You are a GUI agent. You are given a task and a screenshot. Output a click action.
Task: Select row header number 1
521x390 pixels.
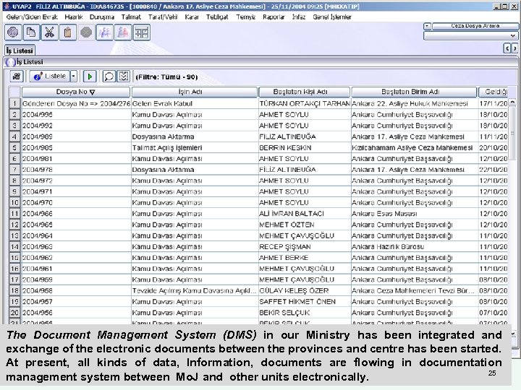click(x=14, y=103)
